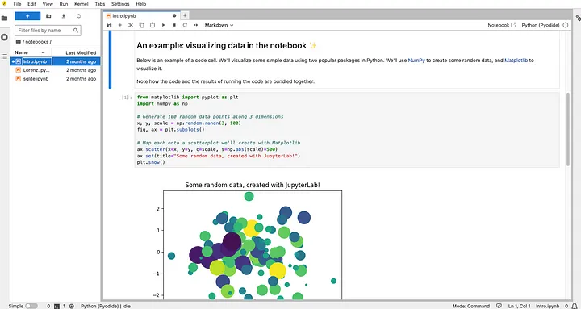Screen dimensions: 581x309
Task: Click Intro.ipynb name in status bar
Action: (x=547, y=306)
